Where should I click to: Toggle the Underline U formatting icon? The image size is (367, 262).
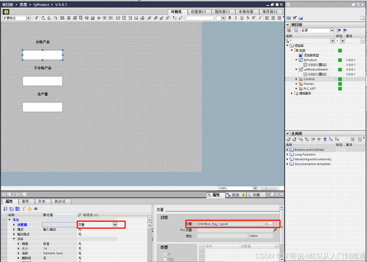pos(242,18)
